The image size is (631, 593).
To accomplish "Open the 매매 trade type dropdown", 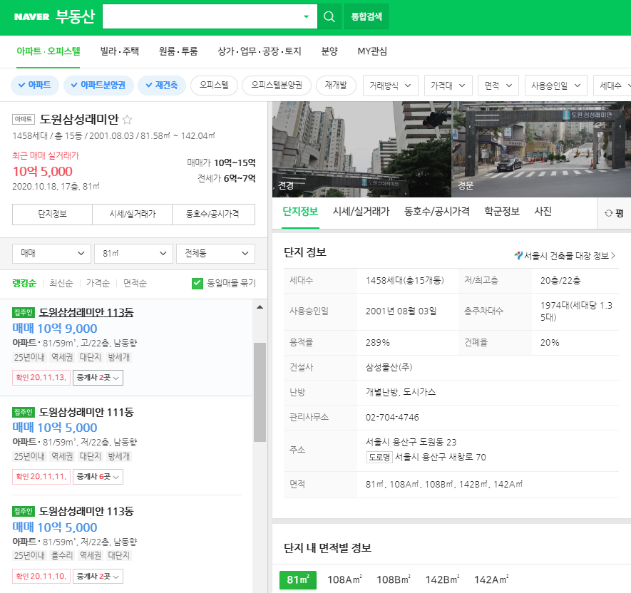I will [51, 254].
